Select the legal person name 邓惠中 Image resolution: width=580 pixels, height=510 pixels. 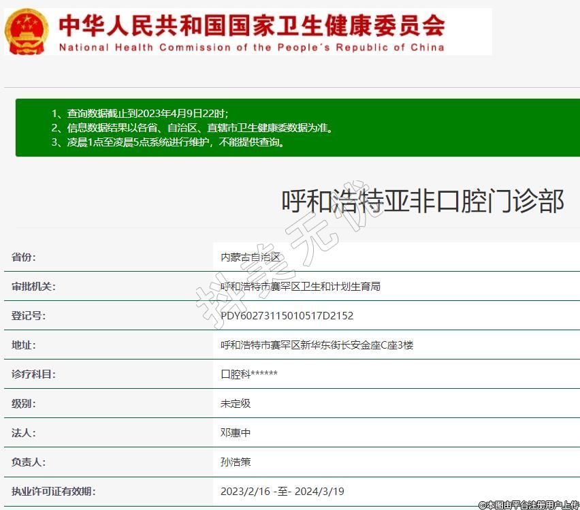point(236,433)
